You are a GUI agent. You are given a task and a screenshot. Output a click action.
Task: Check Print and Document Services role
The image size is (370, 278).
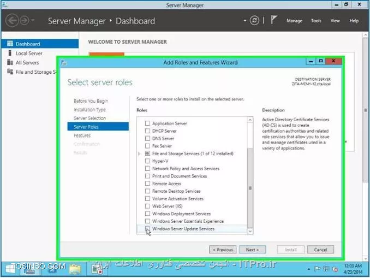(147, 176)
